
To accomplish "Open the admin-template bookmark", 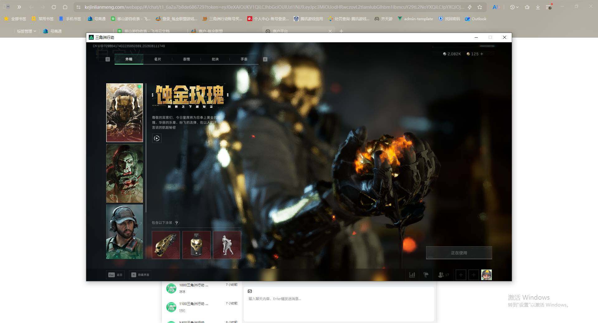I will point(415,19).
